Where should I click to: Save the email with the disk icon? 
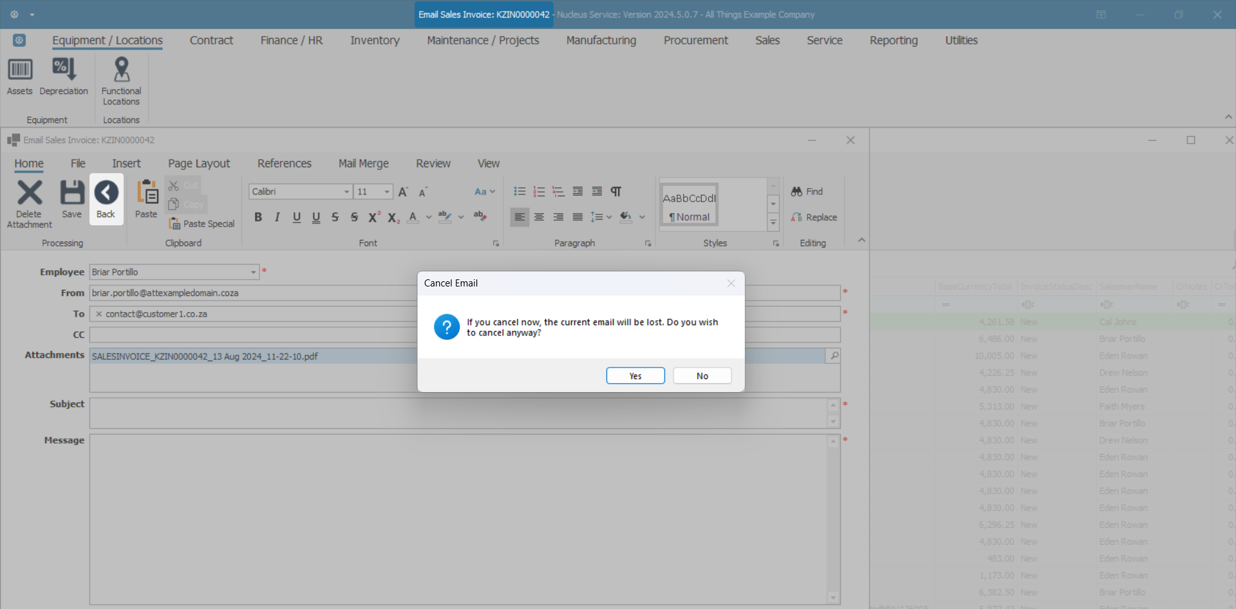click(x=72, y=200)
